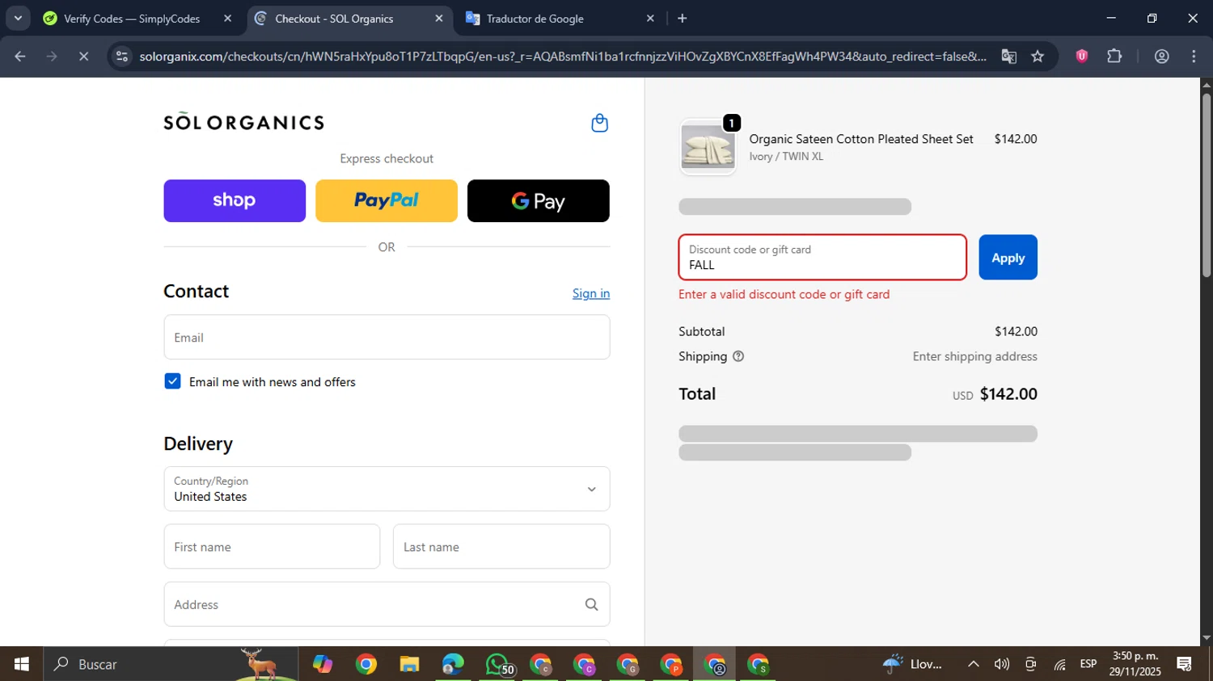Open the Chrome profile icon
Viewport: 1213px width, 681px height.
(1162, 57)
